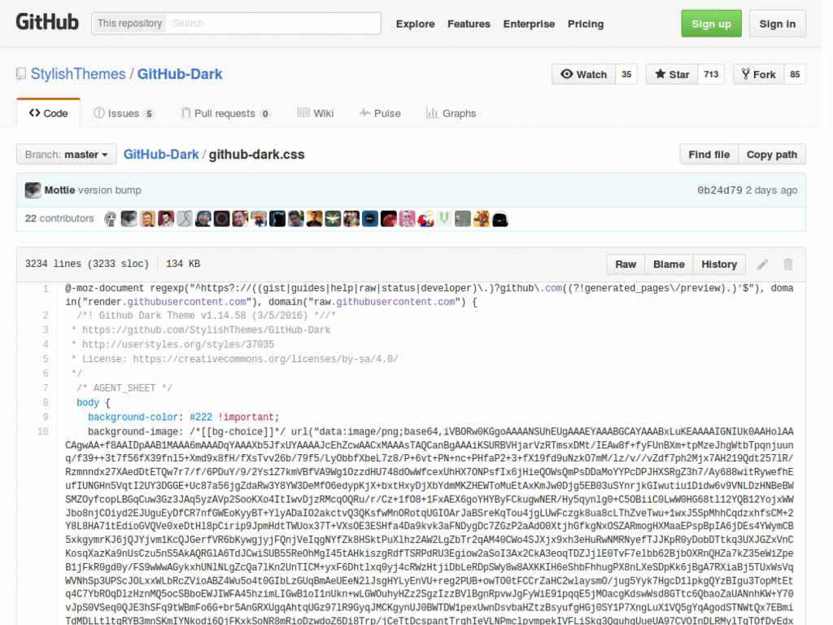Click the pencil edit file icon
This screenshot has height=625, width=833.
pyautogui.click(x=762, y=264)
